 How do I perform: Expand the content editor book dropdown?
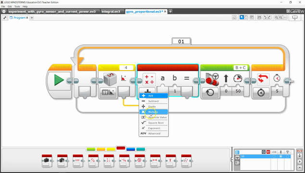295,18
